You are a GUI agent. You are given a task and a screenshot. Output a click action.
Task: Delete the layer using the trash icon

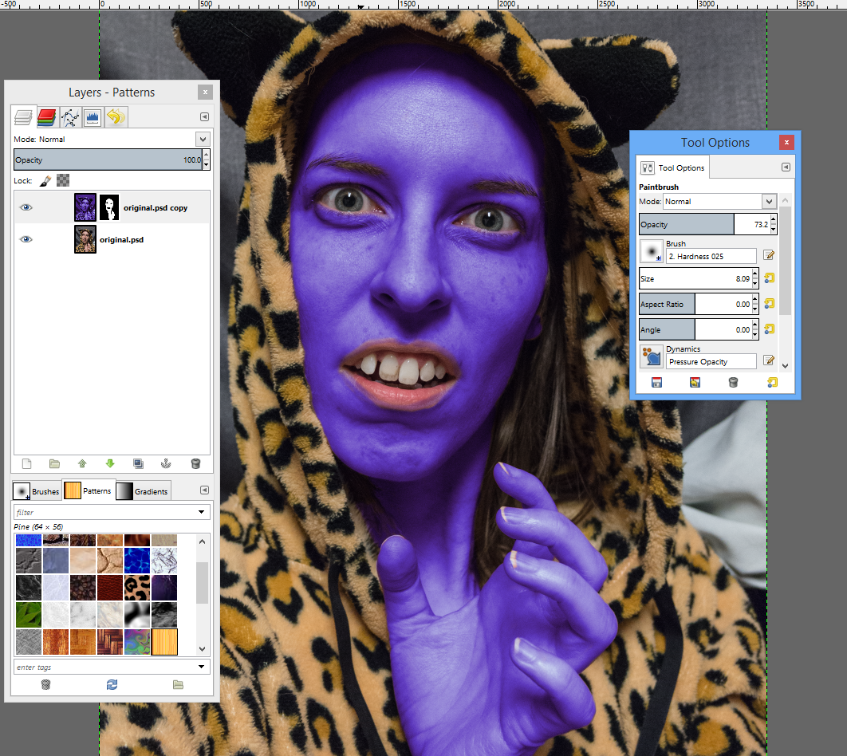(x=195, y=463)
